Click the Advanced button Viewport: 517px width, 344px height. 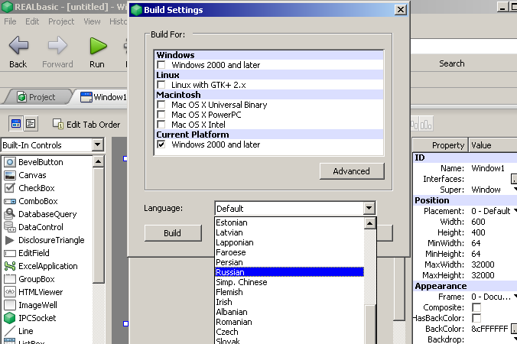click(352, 171)
